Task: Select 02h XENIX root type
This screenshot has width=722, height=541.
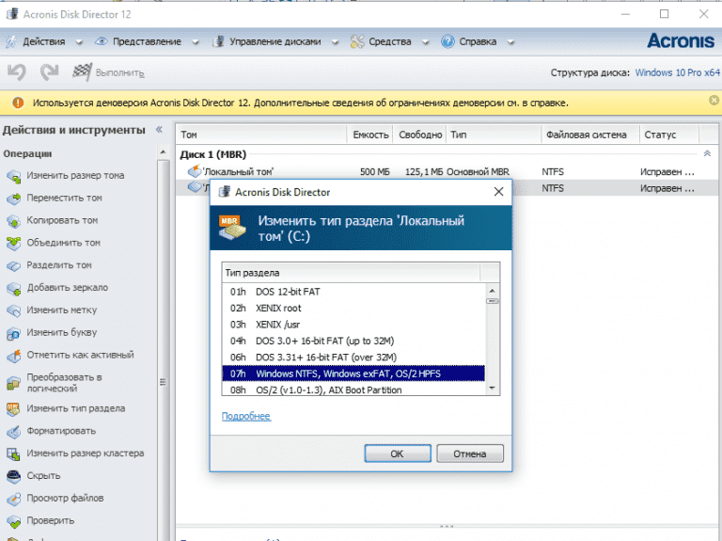Action: [353, 308]
